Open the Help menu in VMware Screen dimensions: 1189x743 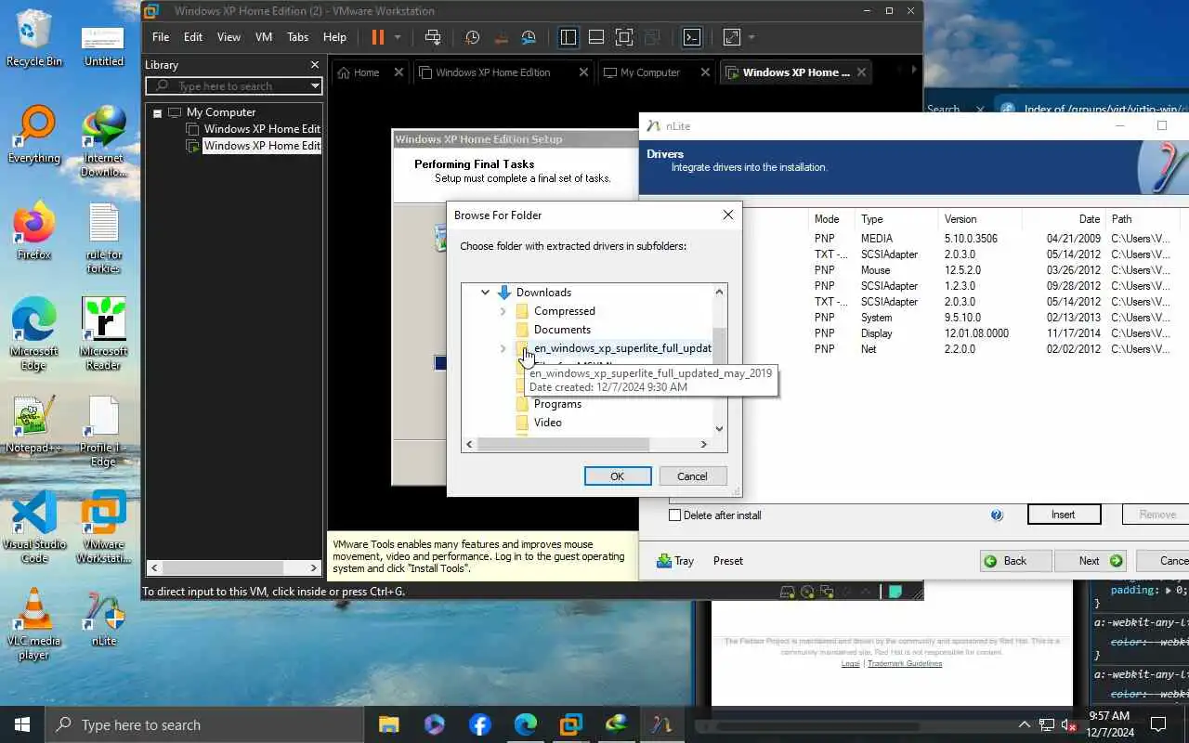pyautogui.click(x=334, y=37)
